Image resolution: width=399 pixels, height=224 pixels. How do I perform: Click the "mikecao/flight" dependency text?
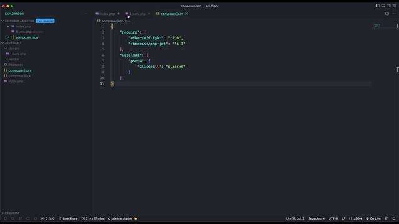pyautogui.click(x=146, y=38)
